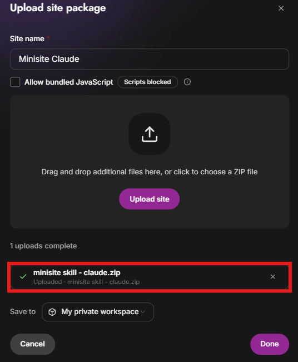Click the Scripts blocked status badge

tap(147, 82)
